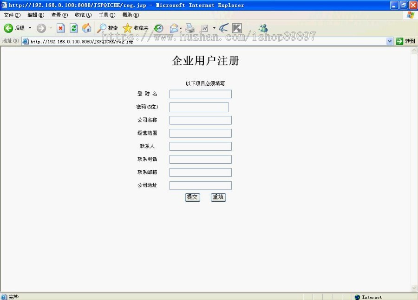This screenshot has width=418, height=300.
Task: Open the 帮助(H) menu
Action: pos(131,15)
